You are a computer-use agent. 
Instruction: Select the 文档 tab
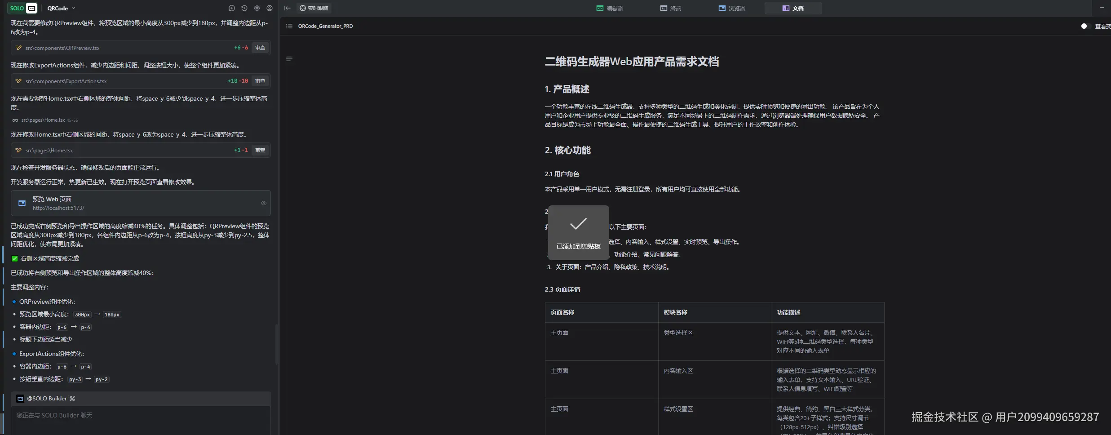click(793, 8)
